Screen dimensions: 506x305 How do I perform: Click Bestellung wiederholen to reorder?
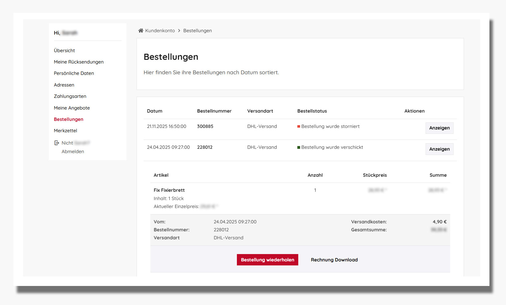267,260
